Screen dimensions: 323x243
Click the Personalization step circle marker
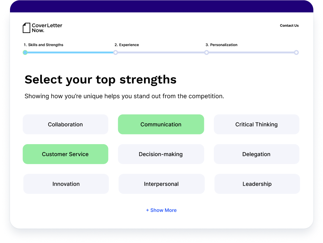coord(207,53)
